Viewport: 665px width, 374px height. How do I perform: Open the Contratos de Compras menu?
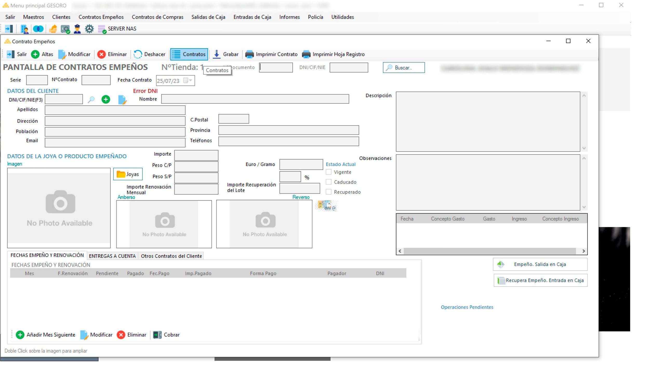click(x=158, y=17)
